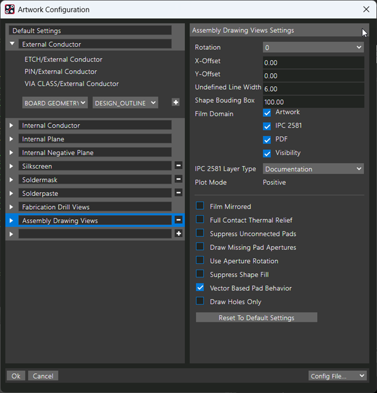The width and height of the screenshot is (377, 393).
Task: Close the Artwork Configuration dialog
Action: point(366,10)
